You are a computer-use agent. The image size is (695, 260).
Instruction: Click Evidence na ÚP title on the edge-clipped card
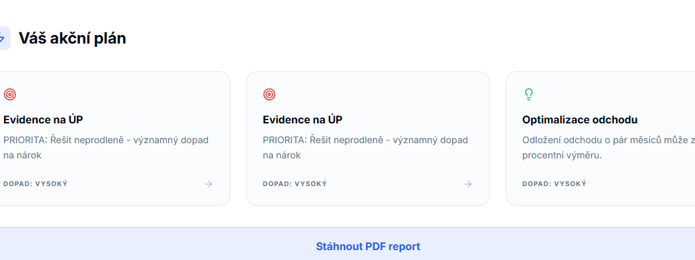pyautogui.click(x=44, y=120)
